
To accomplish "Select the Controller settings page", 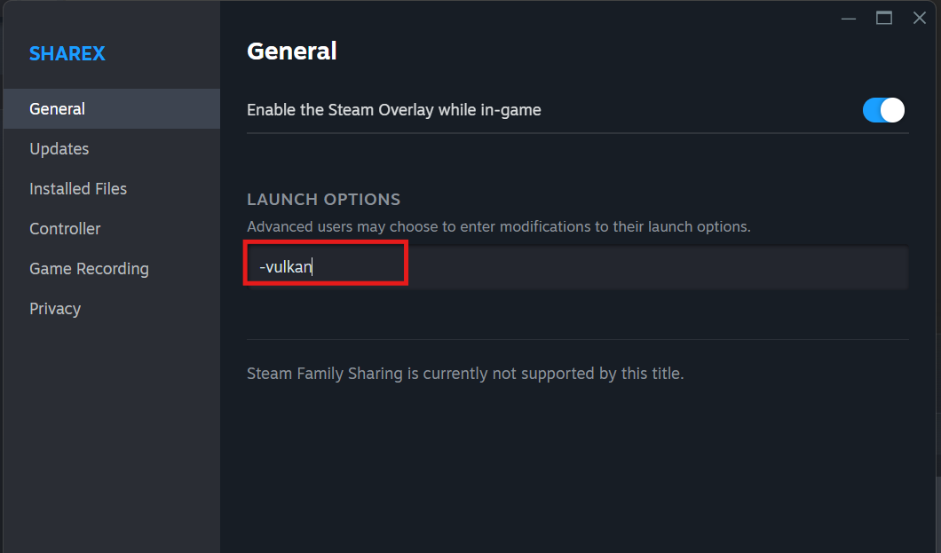I will (x=65, y=229).
